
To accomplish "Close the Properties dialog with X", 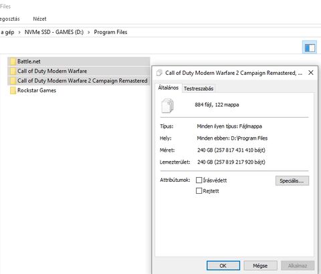I will (x=311, y=73).
